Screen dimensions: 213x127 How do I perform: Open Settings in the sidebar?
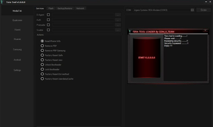coord(17,70)
